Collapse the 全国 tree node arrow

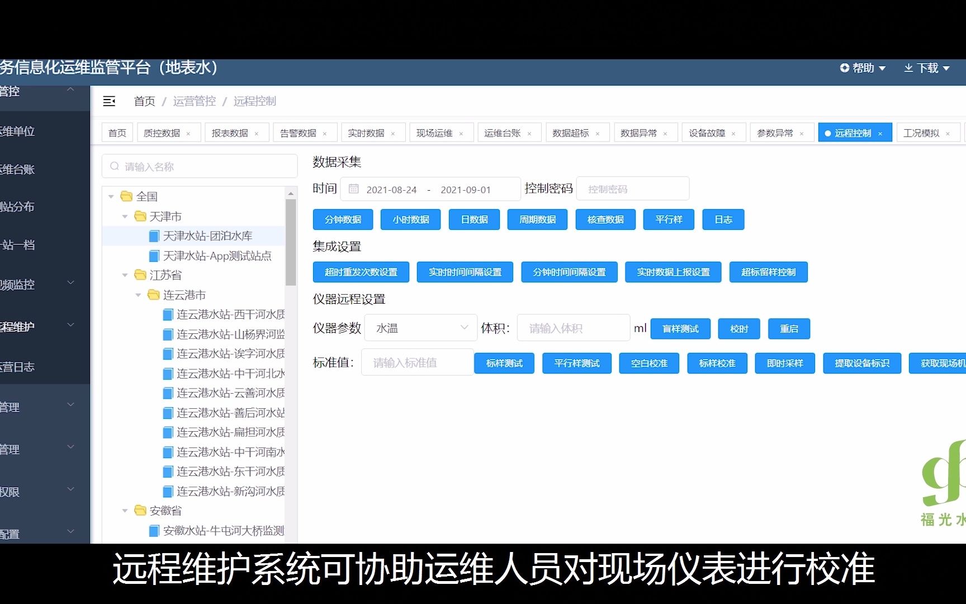coord(111,197)
